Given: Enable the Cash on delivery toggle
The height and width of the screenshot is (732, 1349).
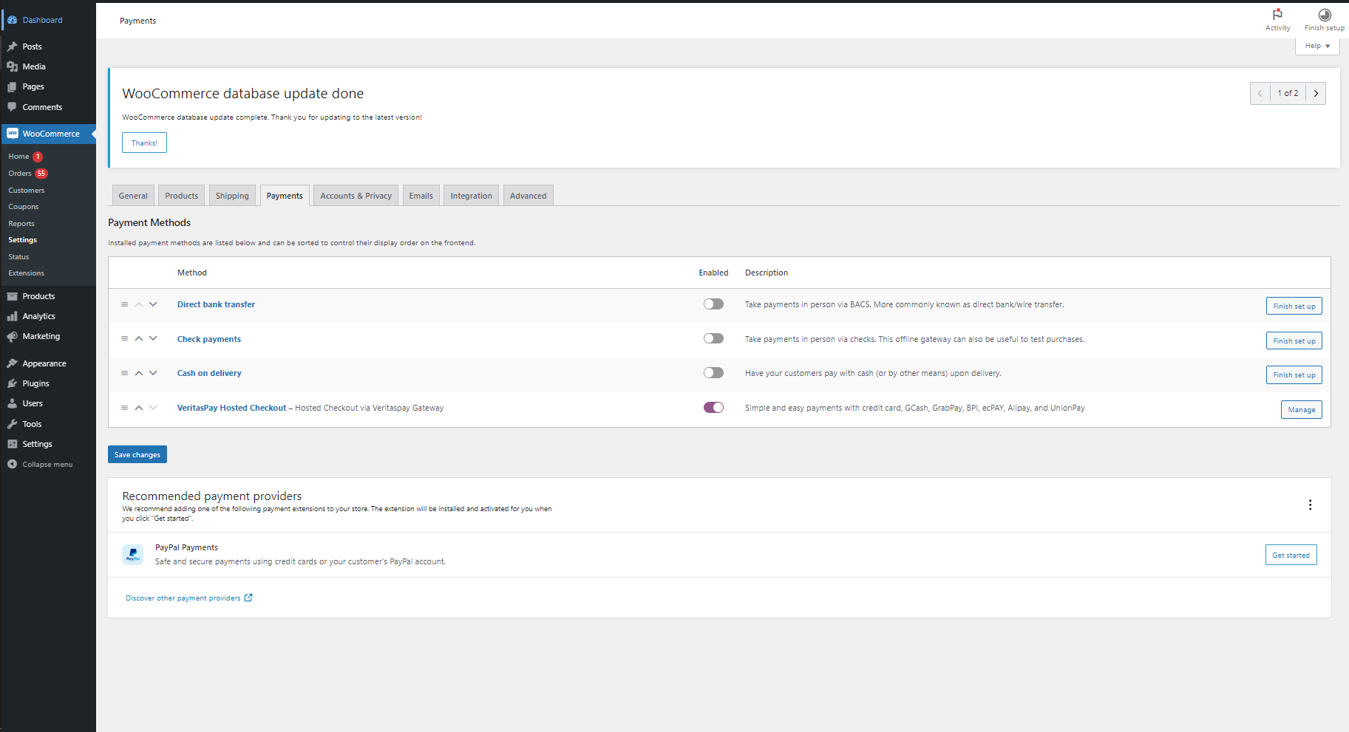Looking at the screenshot, I should [713, 373].
